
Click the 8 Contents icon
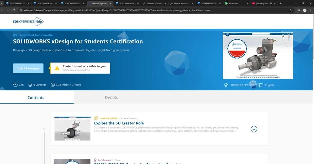pyautogui.click(x=30, y=85)
